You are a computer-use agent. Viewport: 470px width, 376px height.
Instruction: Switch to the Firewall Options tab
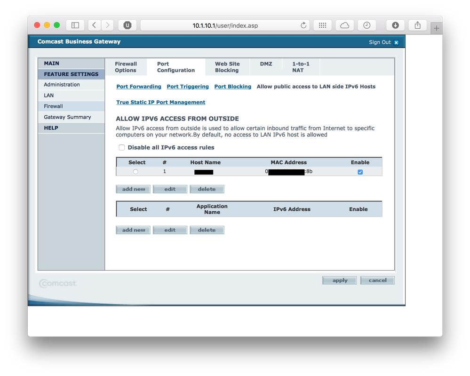[126, 67]
